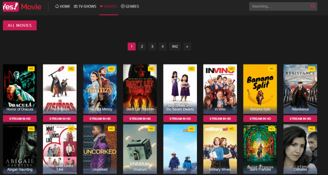Go to page 2 of movies

point(142,47)
